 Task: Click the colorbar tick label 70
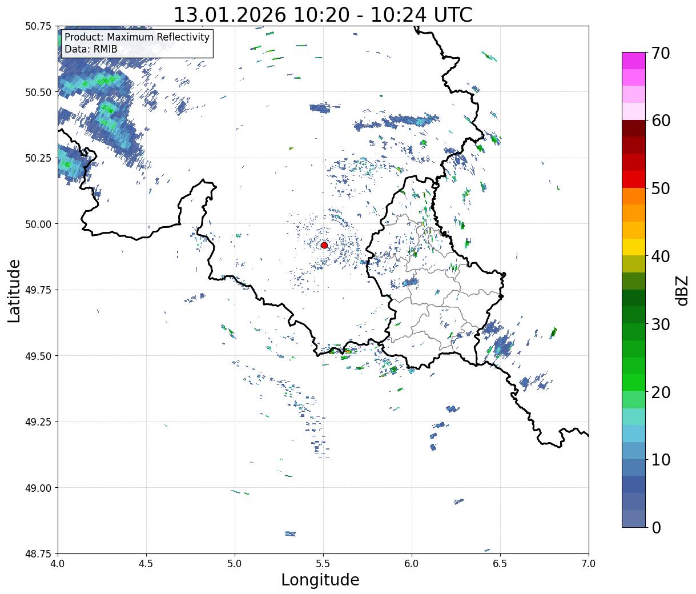tap(661, 53)
